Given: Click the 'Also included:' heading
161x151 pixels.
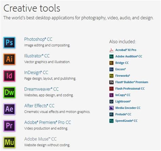Looking at the screenshot, I should (123, 42).
